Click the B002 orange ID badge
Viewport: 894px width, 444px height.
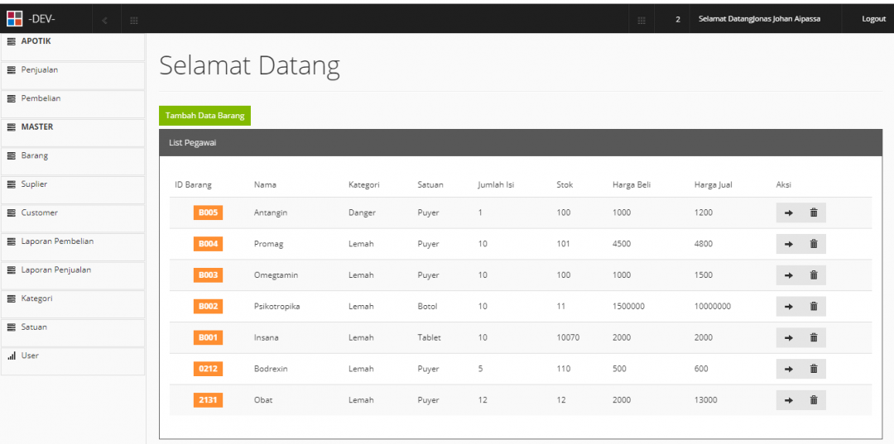tap(208, 306)
